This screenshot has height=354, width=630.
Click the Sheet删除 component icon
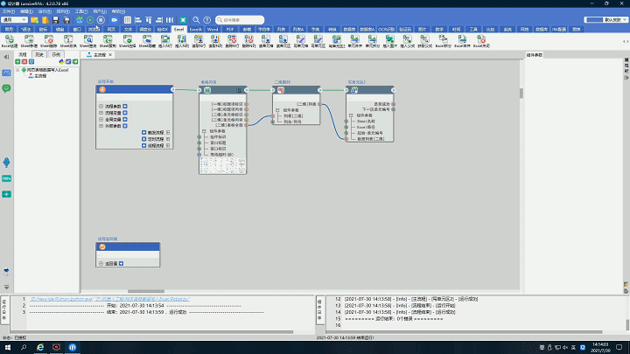[x=49, y=41]
